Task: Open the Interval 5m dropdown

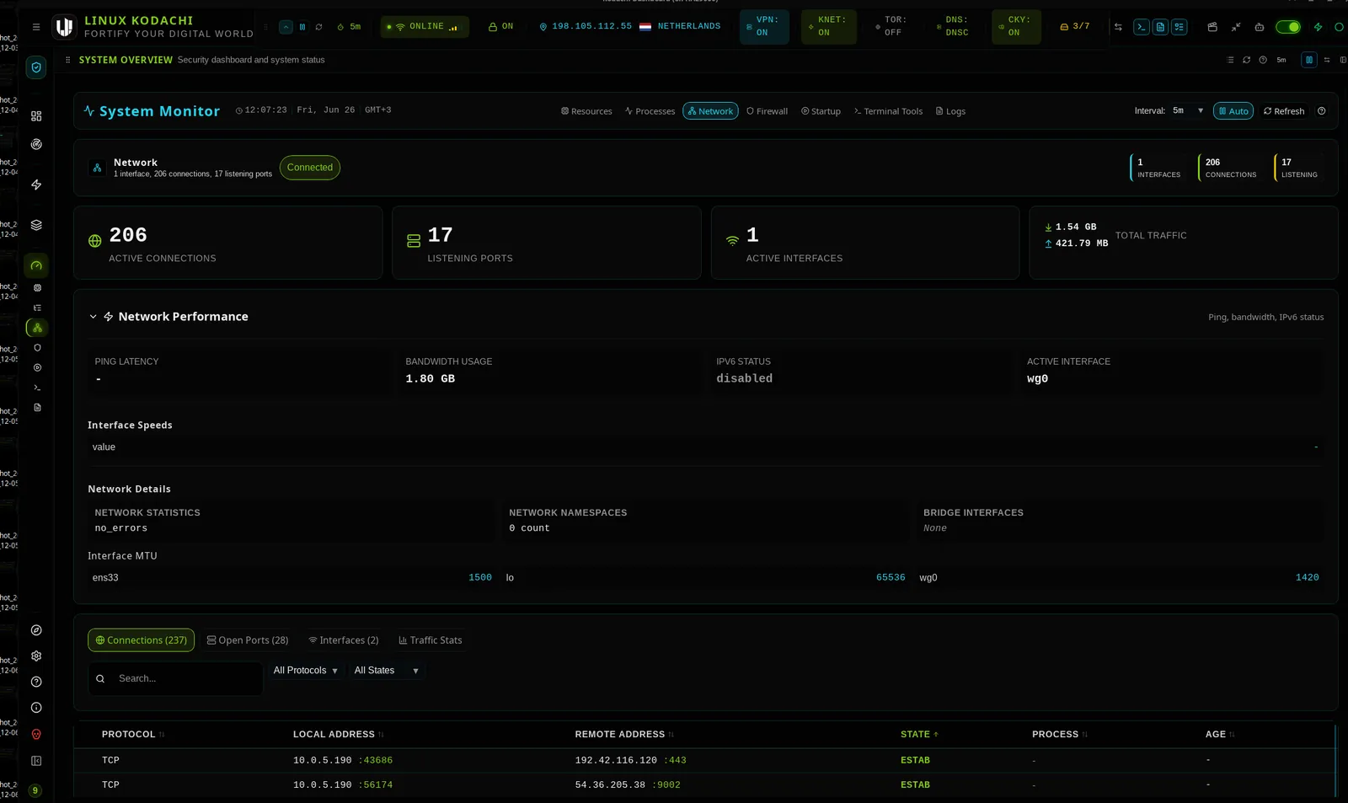Action: pos(1188,111)
